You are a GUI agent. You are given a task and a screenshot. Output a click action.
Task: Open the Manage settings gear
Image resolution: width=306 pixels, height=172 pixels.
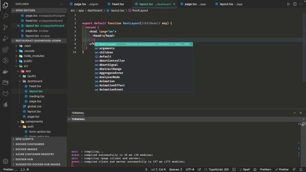pyautogui.click(x=5, y=161)
